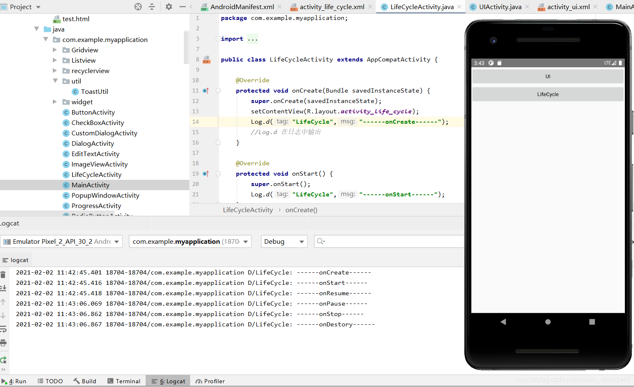Image resolution: width=634 pixels, height=387 pixels.
Task: Collapse the java folder
Action: tap(37, 29)
